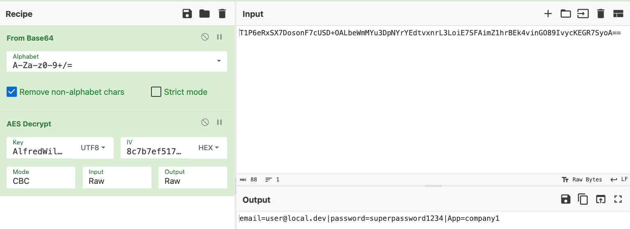Image resolution: width=630 pixels, height=229 pixels.
Task: Clear input and output trash icon
Action: pyautogui.click(x=600, y=14)
